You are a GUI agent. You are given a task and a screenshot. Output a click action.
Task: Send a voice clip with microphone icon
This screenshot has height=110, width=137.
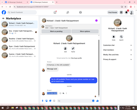(x=42, y=101)
